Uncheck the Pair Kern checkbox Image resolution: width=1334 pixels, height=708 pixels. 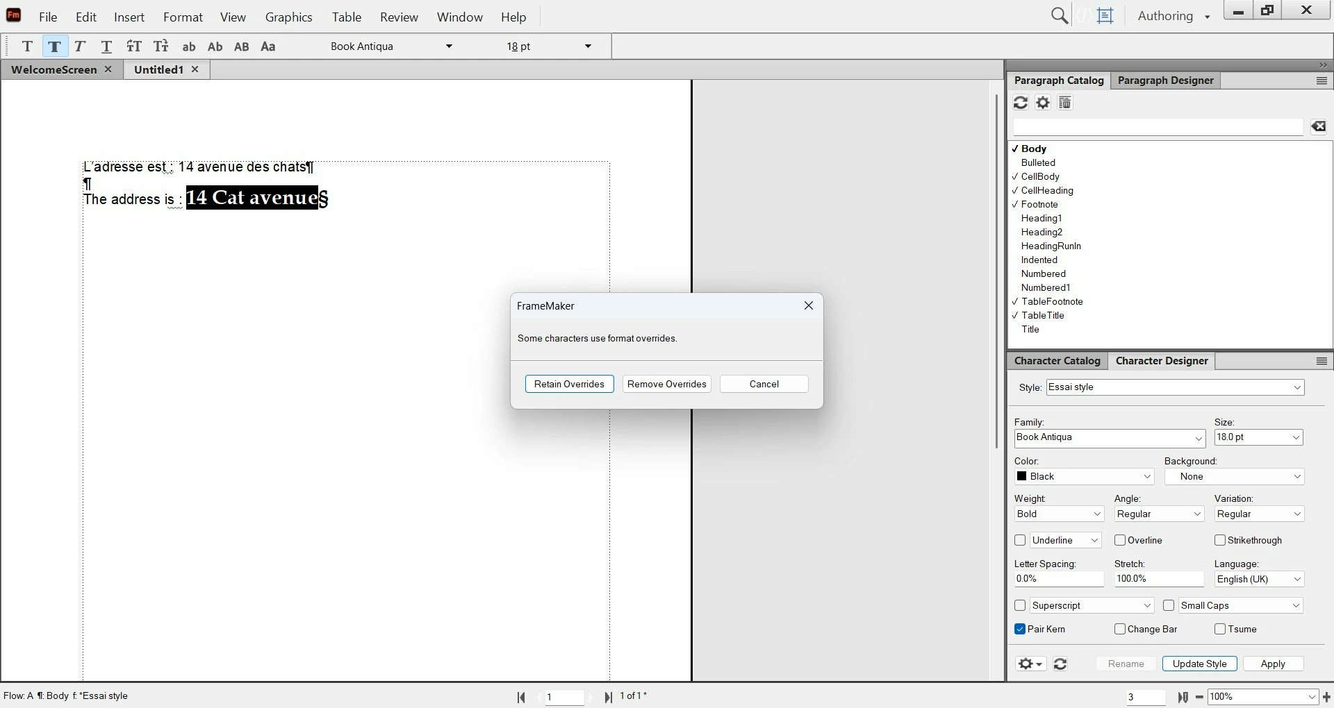click(x=1020, y=629)
